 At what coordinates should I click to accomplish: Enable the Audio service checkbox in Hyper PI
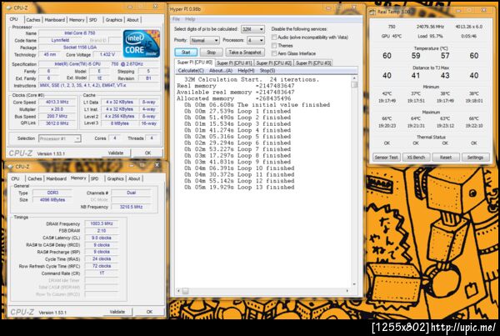[273, 38]
